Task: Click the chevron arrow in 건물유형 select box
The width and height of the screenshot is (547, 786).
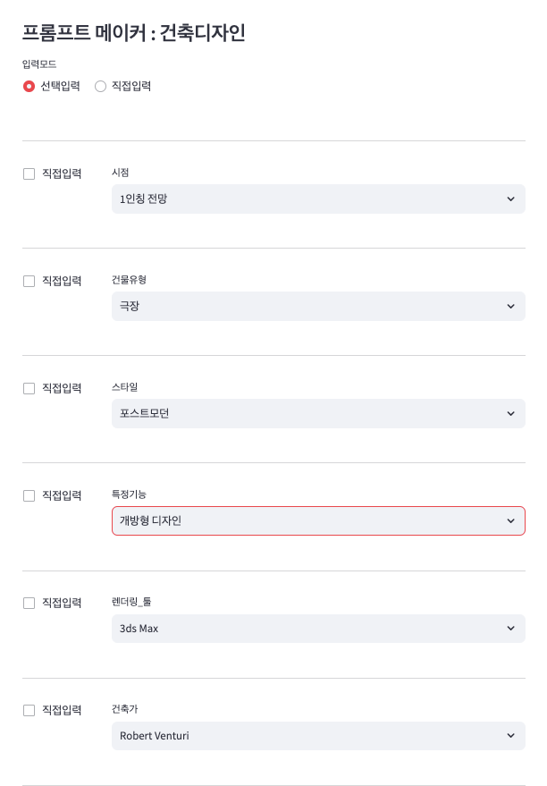Action: 510,306
